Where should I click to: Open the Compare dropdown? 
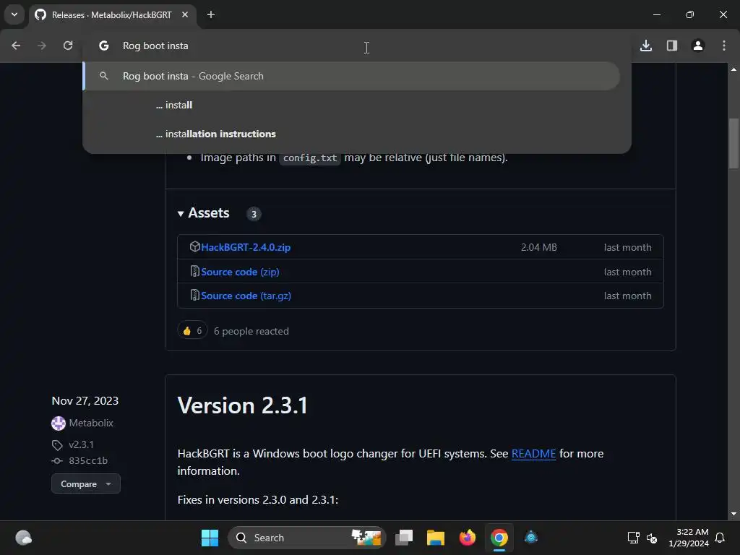(86, 483)
